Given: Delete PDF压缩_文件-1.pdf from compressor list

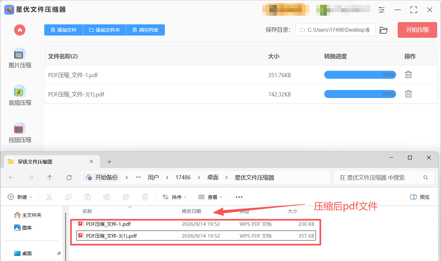Looking at the screenshot, I should tap(408, 75).
